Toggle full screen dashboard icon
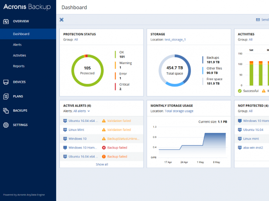Image resolution: width=269 pixels, height=201 pixels. 62,20
